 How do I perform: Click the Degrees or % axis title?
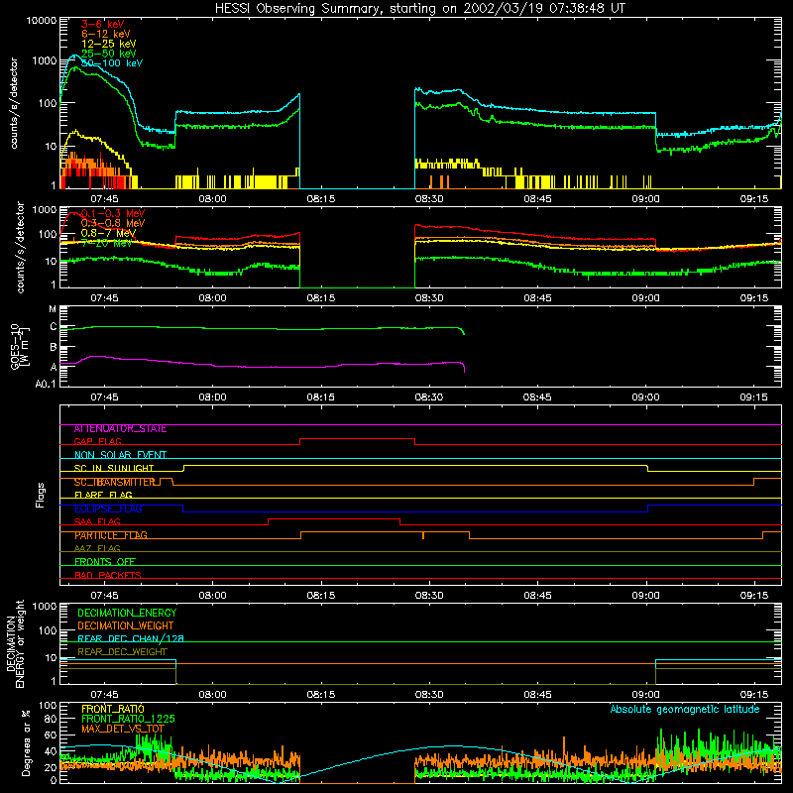pos(26,743)
